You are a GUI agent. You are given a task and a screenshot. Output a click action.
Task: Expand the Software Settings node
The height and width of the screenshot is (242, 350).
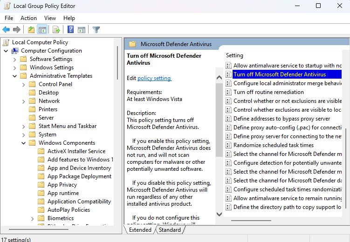pos(14,60)
